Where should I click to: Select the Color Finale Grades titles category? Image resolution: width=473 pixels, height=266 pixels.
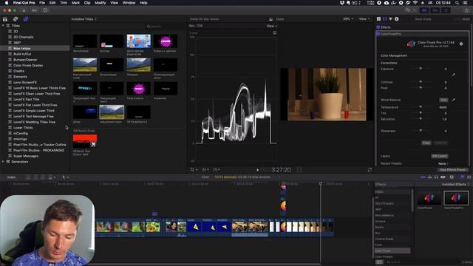[x=28, y=65]
